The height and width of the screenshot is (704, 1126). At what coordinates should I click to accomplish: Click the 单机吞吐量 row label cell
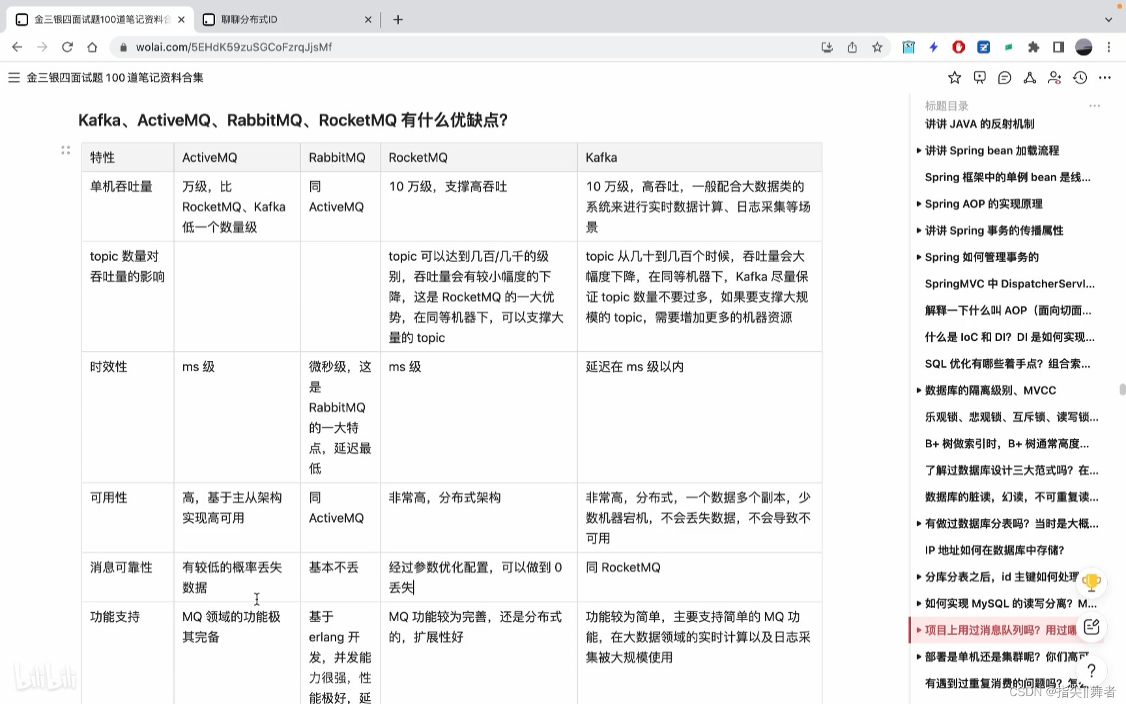click(128, 207)
